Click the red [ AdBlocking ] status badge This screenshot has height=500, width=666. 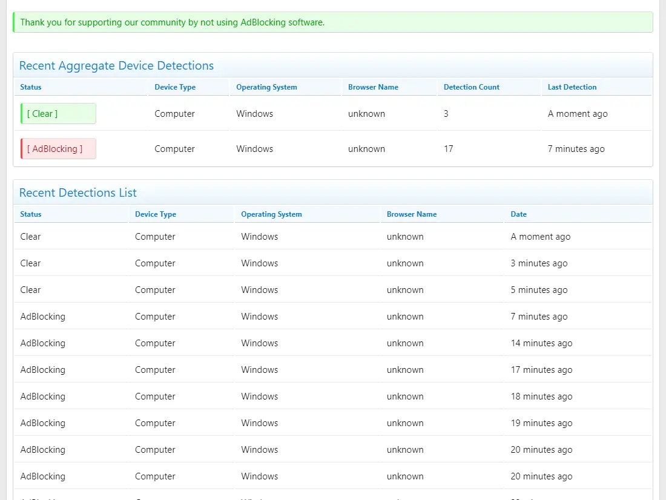tap(58, 149)
